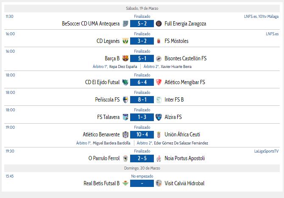
Task: Open the unplayed Betis vs Calvià score box
Action: (142, 184)
